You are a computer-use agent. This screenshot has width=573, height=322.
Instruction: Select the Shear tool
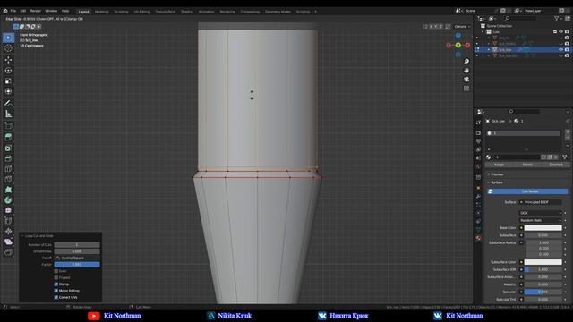coord(8,241)
